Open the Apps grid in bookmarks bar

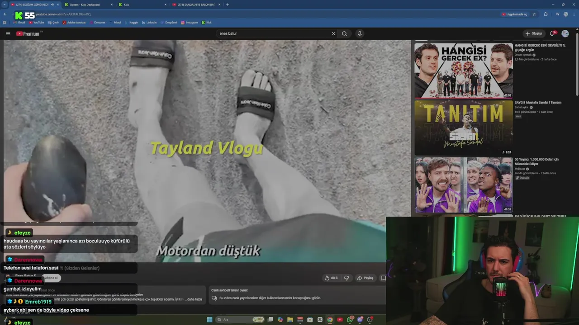click(x=5, y=22)
